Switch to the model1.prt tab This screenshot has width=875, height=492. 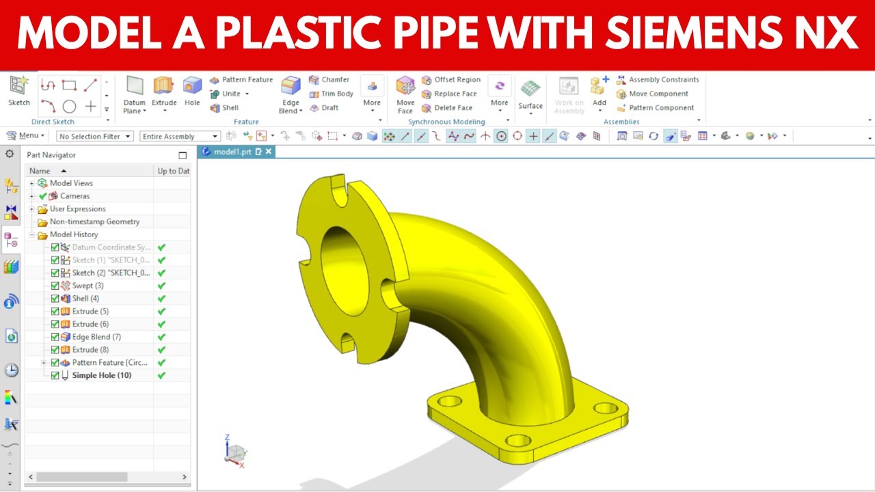pos(232,152)
